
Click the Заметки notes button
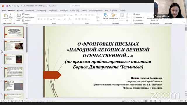tap(126, 101)
